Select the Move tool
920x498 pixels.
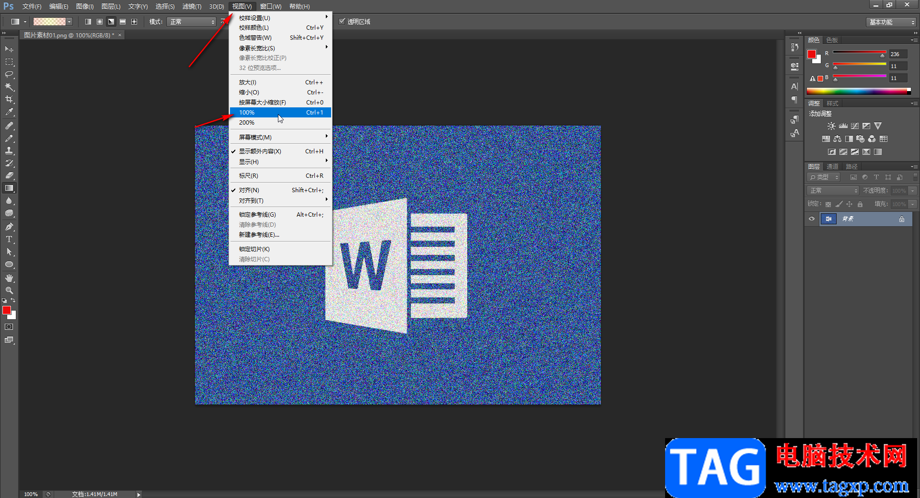tap(9, 49)
